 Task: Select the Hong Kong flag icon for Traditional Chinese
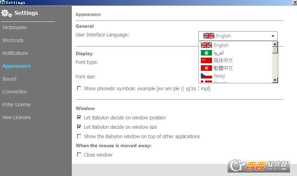point(206,68)
